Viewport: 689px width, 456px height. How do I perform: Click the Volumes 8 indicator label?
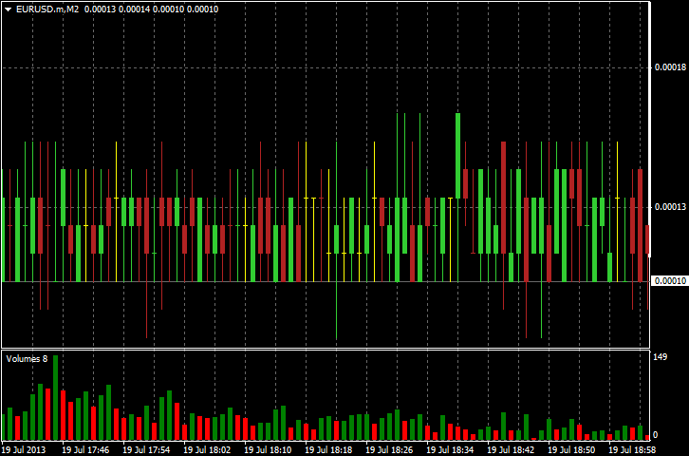click(x=27, y=358)
